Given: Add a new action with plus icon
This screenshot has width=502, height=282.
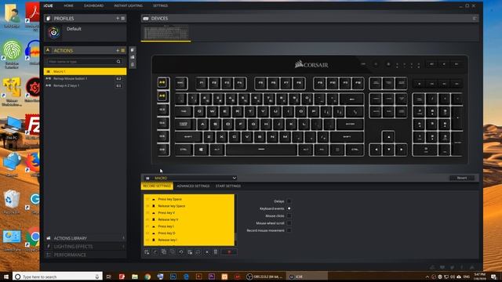Looking at the screenshot, I should [118, 50].
